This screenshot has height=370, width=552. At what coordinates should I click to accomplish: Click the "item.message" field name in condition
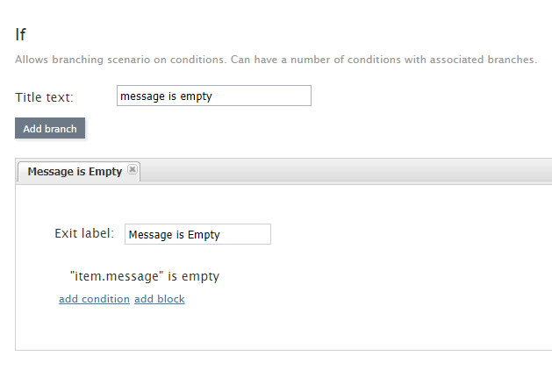click(x=117, y=276)
